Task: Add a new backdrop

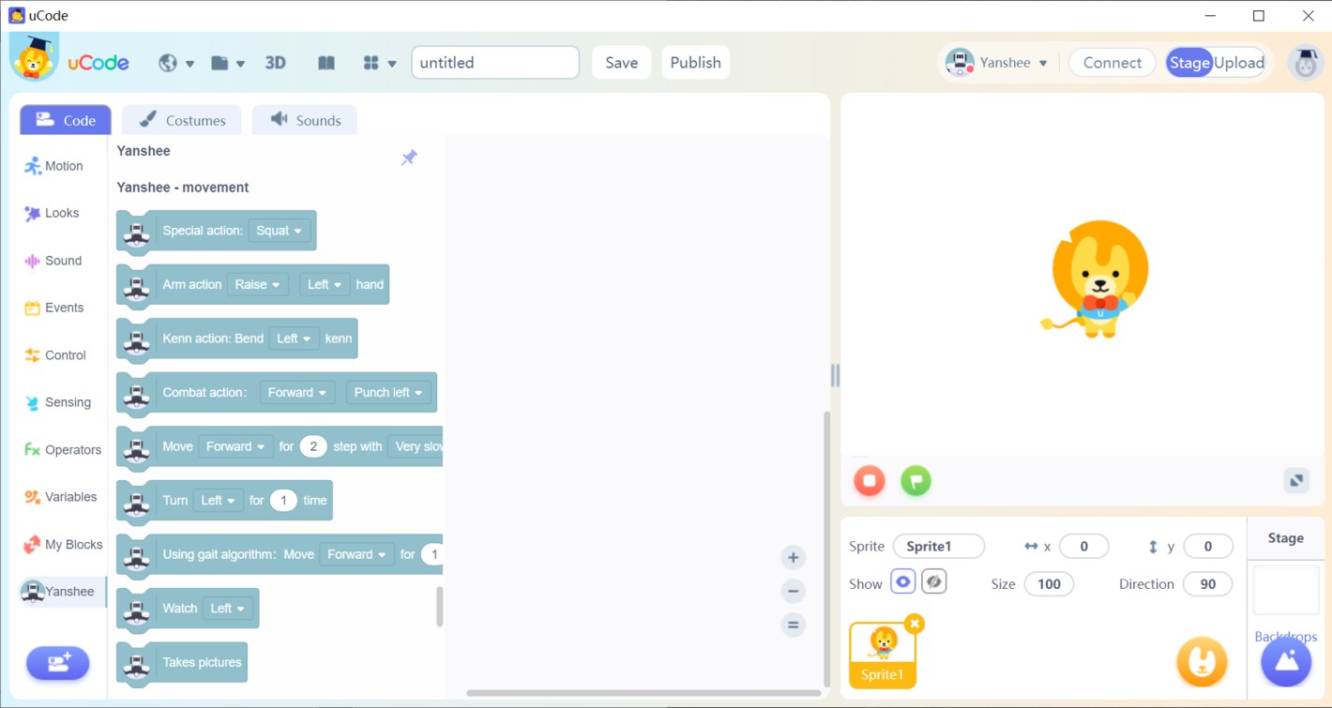Action: [x=1286, y=661]
